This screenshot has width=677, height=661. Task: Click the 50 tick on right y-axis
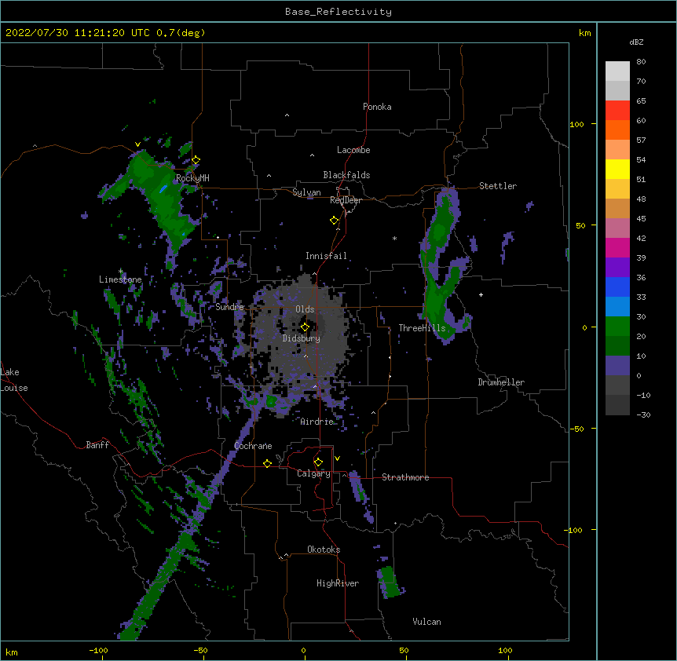coord(580,225)
